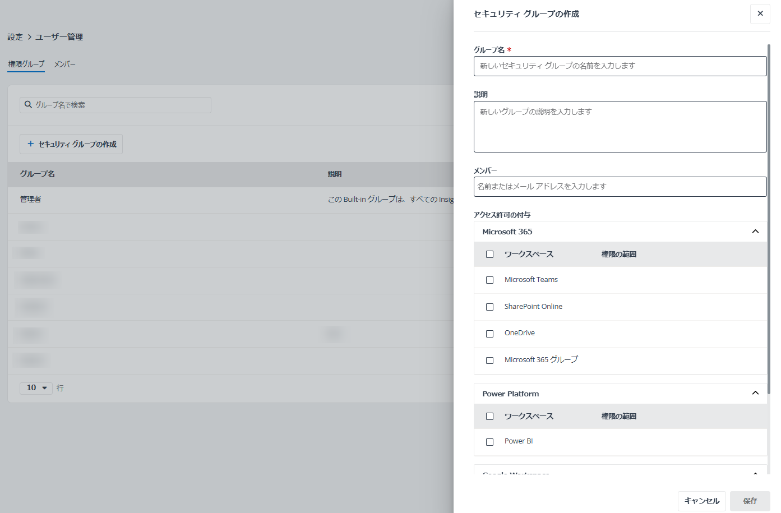Focus the メンバー name or email field
The height and width of the screenshot is (513, 781).
click(620, 187)
